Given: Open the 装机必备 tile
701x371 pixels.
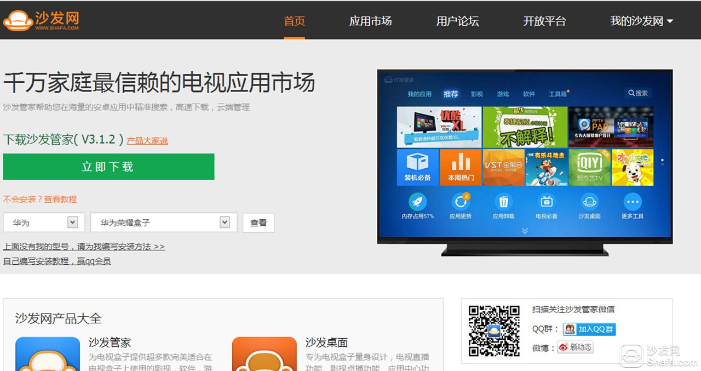Looking at the screenshot, I should [x=418, y=167].
